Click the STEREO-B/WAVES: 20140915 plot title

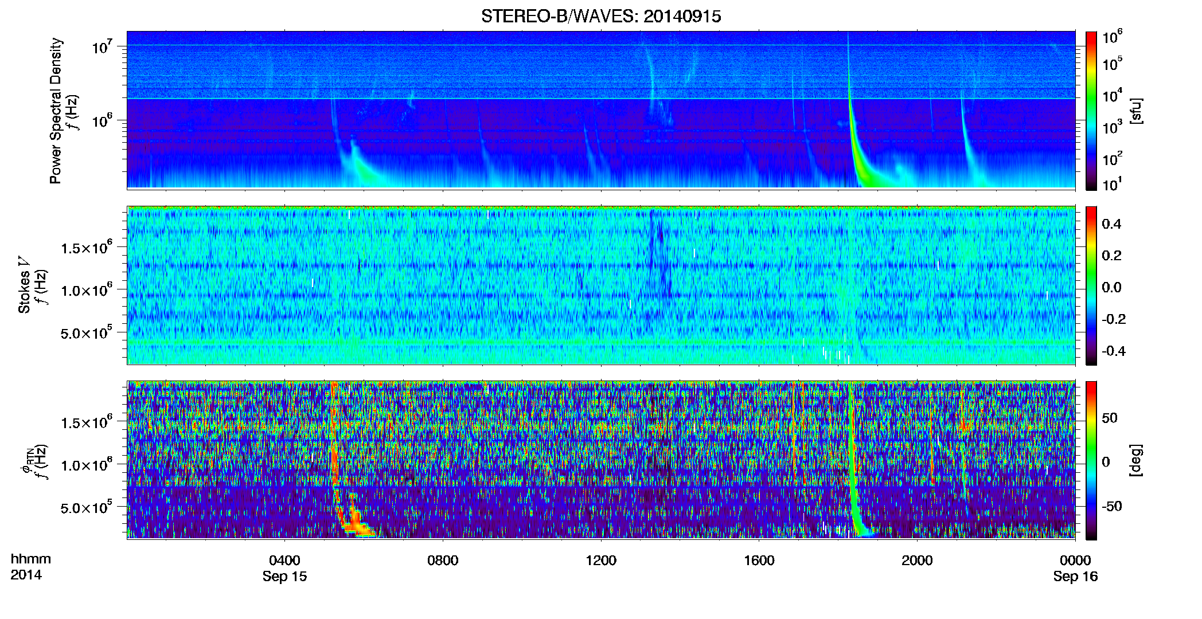click(x=601, y=16)
